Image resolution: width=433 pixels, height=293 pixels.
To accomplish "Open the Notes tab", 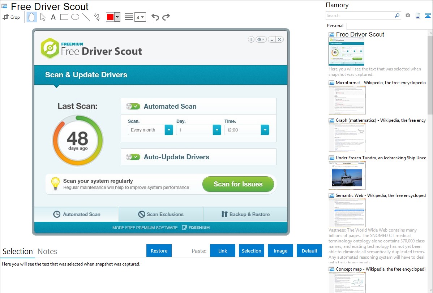I will pos(47,251).
